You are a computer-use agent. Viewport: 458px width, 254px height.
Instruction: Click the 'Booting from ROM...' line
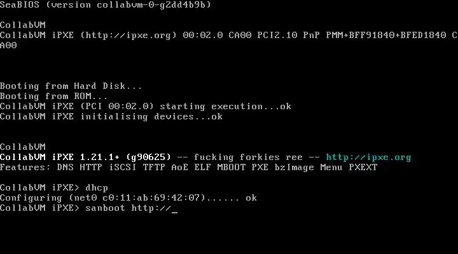pos(53,97)
